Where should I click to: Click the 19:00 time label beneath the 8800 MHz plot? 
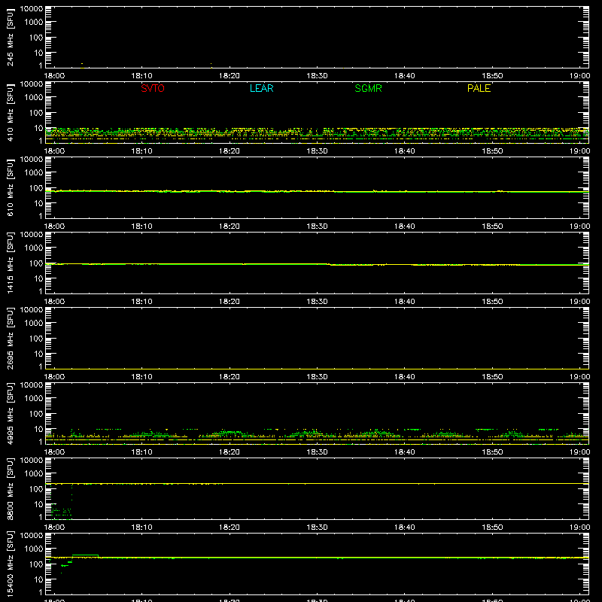(x=579, y=528)
